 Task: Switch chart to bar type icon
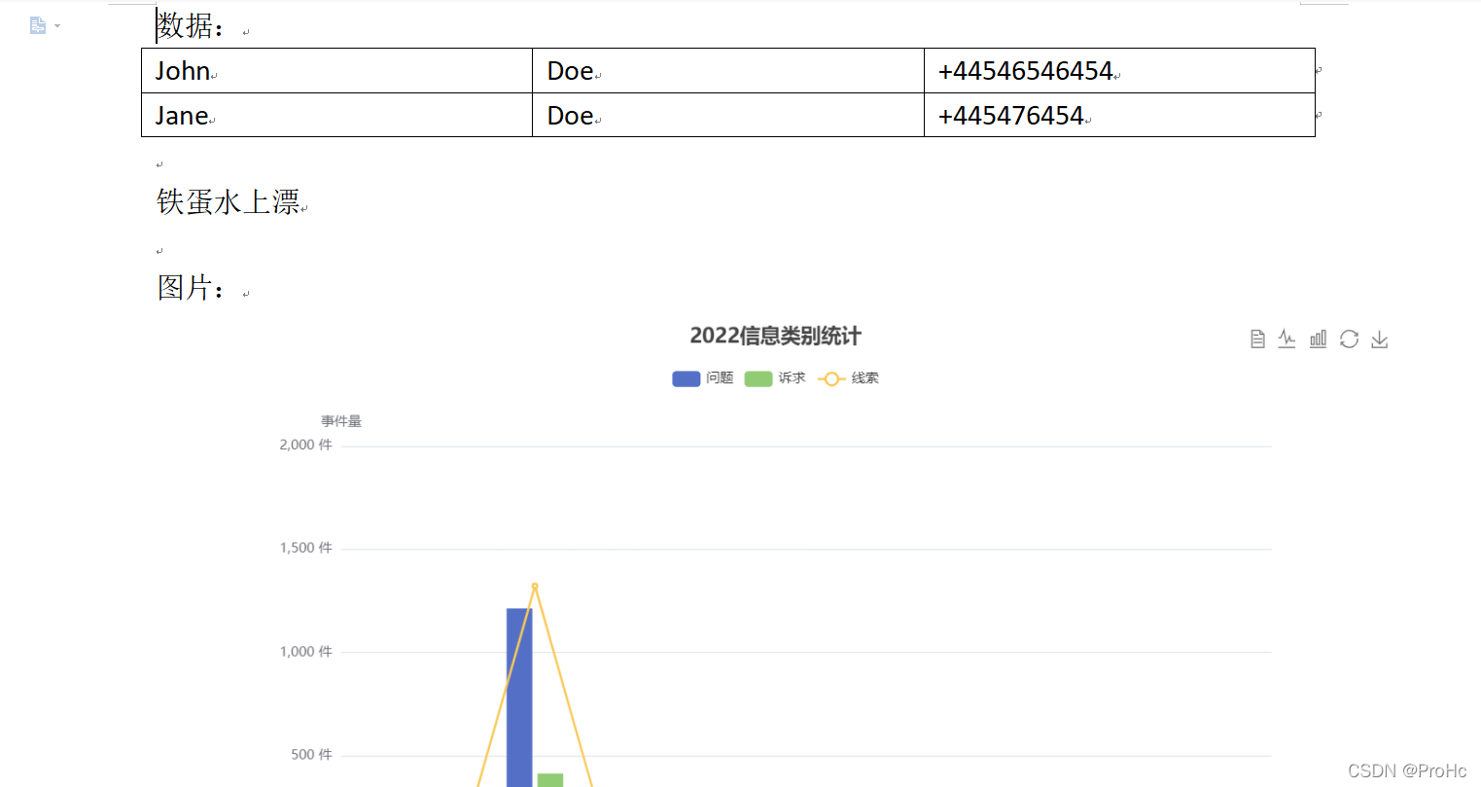[x=1318, y=339]
